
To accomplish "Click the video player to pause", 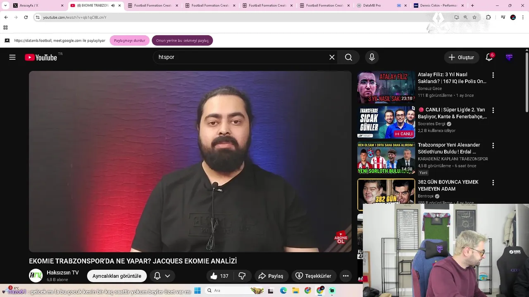I will (x=190, y=161).
